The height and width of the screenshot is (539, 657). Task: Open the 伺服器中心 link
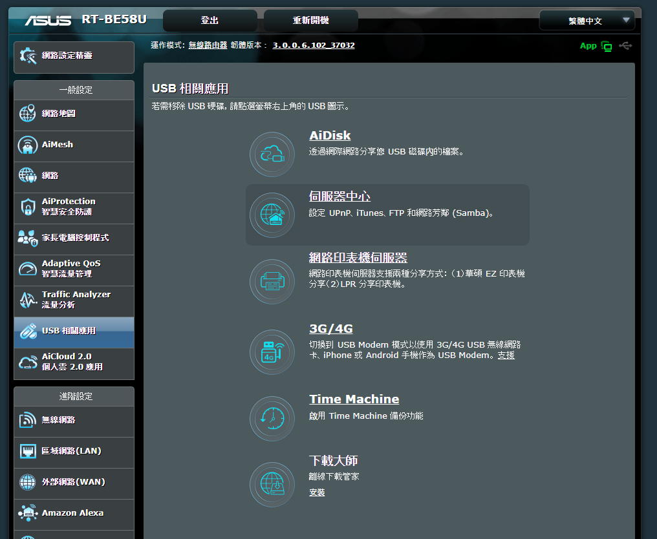pos(339,196)
